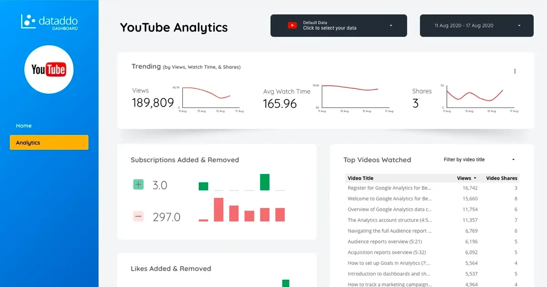Click the Views trend line chart
547x287 pixels.
click(x=210, y=98)
